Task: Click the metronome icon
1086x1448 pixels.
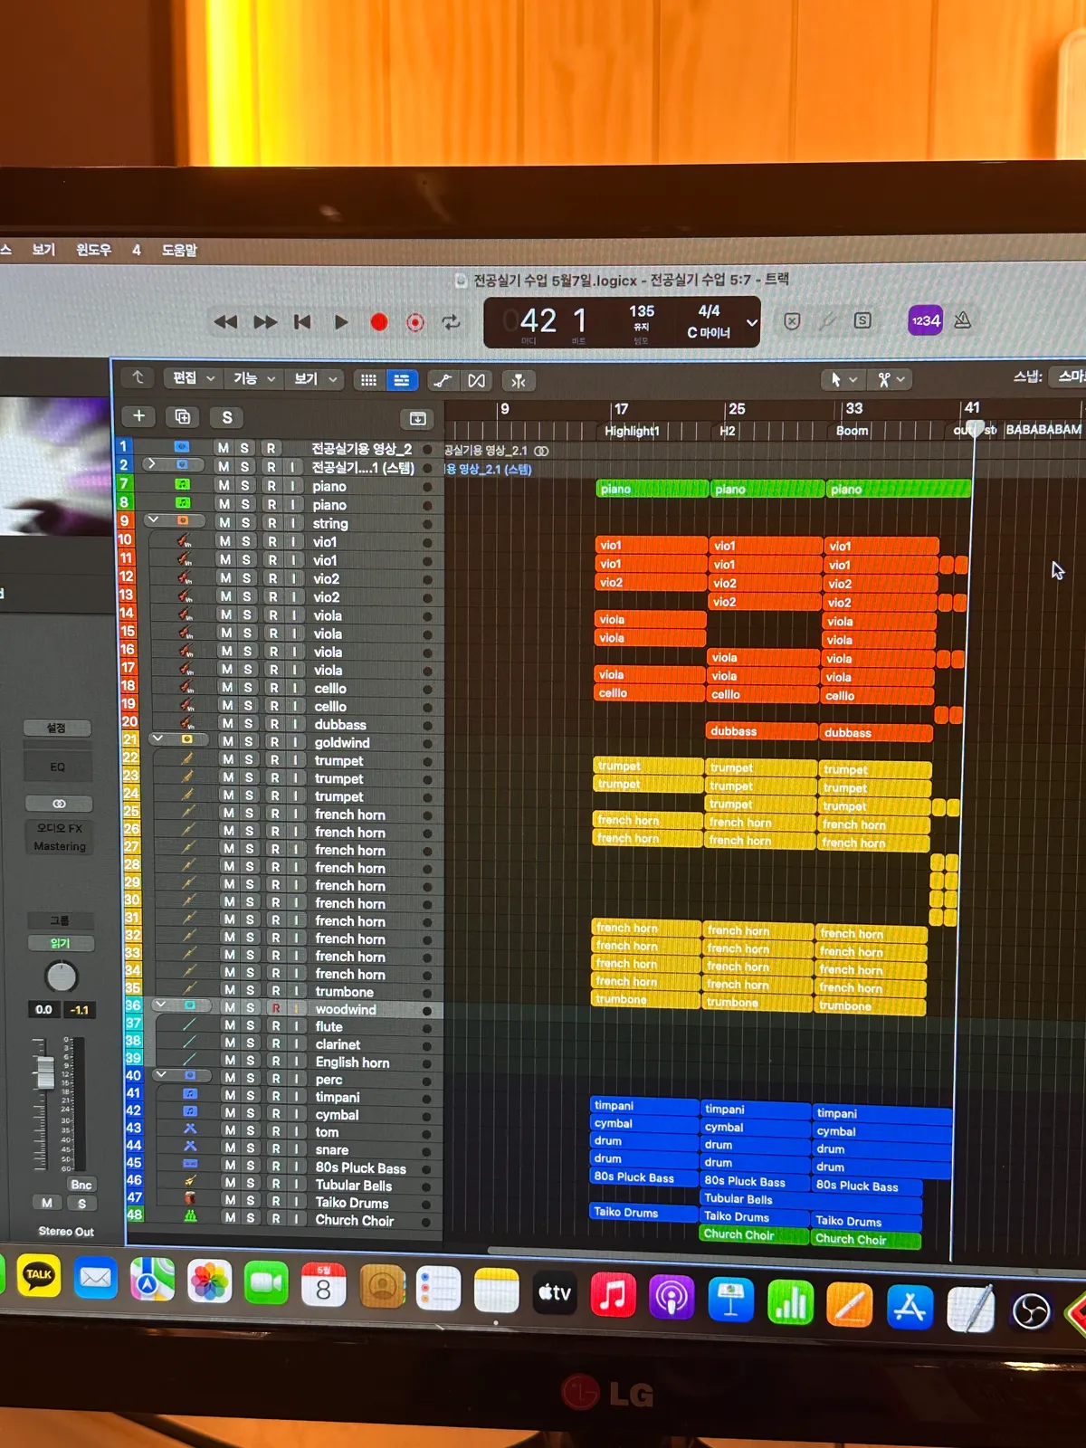Action: [x=963, y=320]
